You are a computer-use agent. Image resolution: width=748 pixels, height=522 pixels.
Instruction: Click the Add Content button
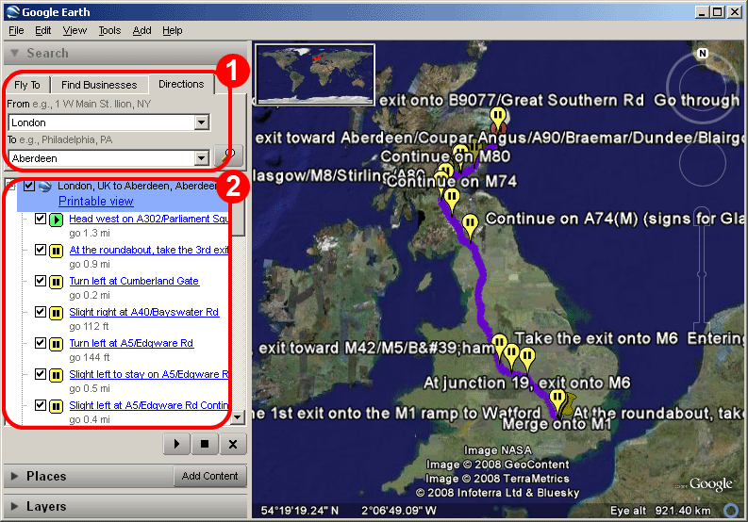pyautogui.click(x=209, y=476)
